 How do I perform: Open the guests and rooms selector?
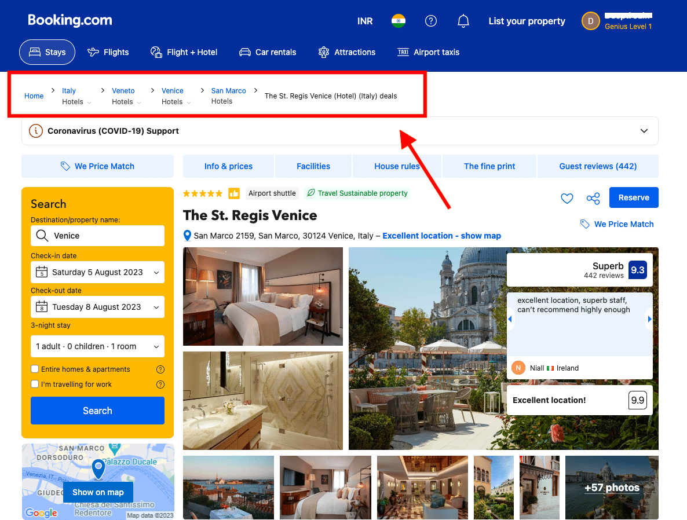click(97, 346)
